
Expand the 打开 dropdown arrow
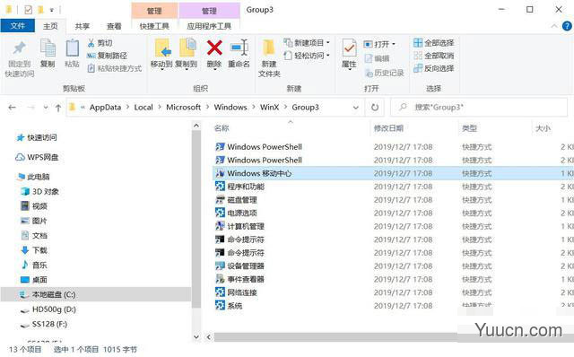[394, 44]
